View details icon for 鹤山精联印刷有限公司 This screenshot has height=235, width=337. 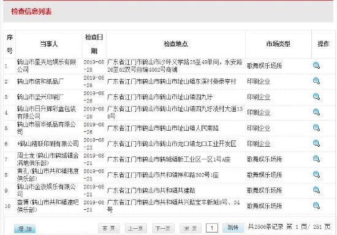(316, 144)
